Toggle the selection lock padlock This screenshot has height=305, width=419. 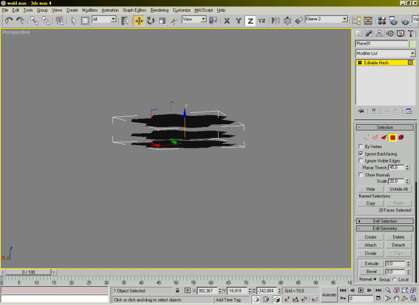click(x=177, y=290)
